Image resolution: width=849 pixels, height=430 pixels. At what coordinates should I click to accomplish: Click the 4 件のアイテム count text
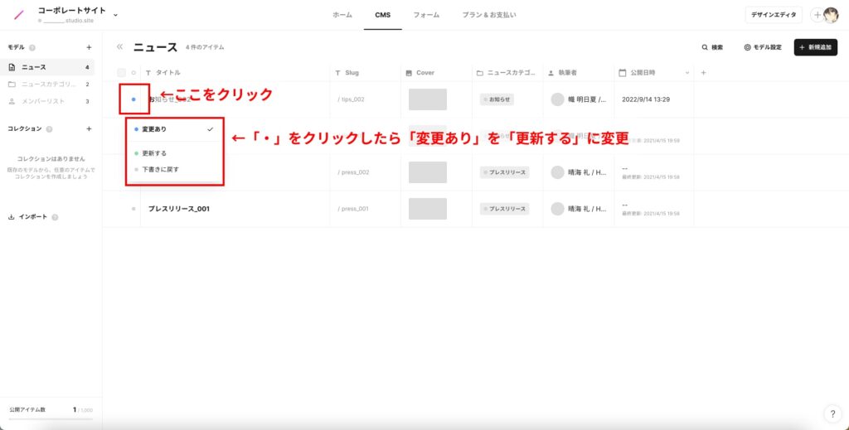click(x=205, y=47)
